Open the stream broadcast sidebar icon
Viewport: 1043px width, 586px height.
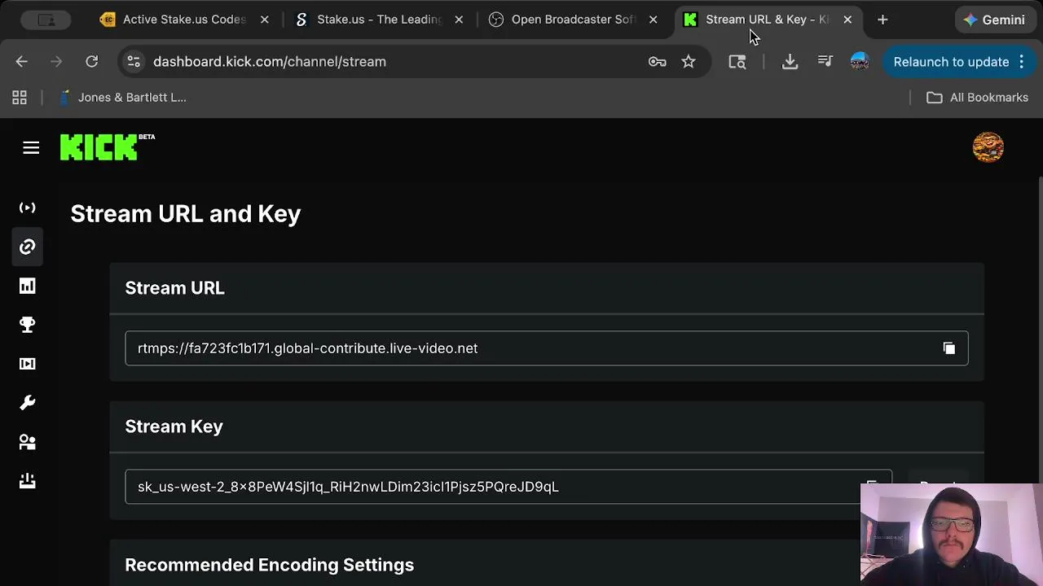tap(28, 208)
